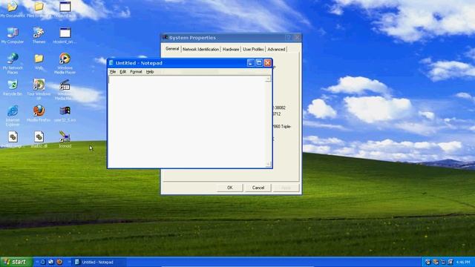The height and width of the screenshot is (267, 475).
Task: Open the My Computer desktop icon
Action: [x=13, y=35]
